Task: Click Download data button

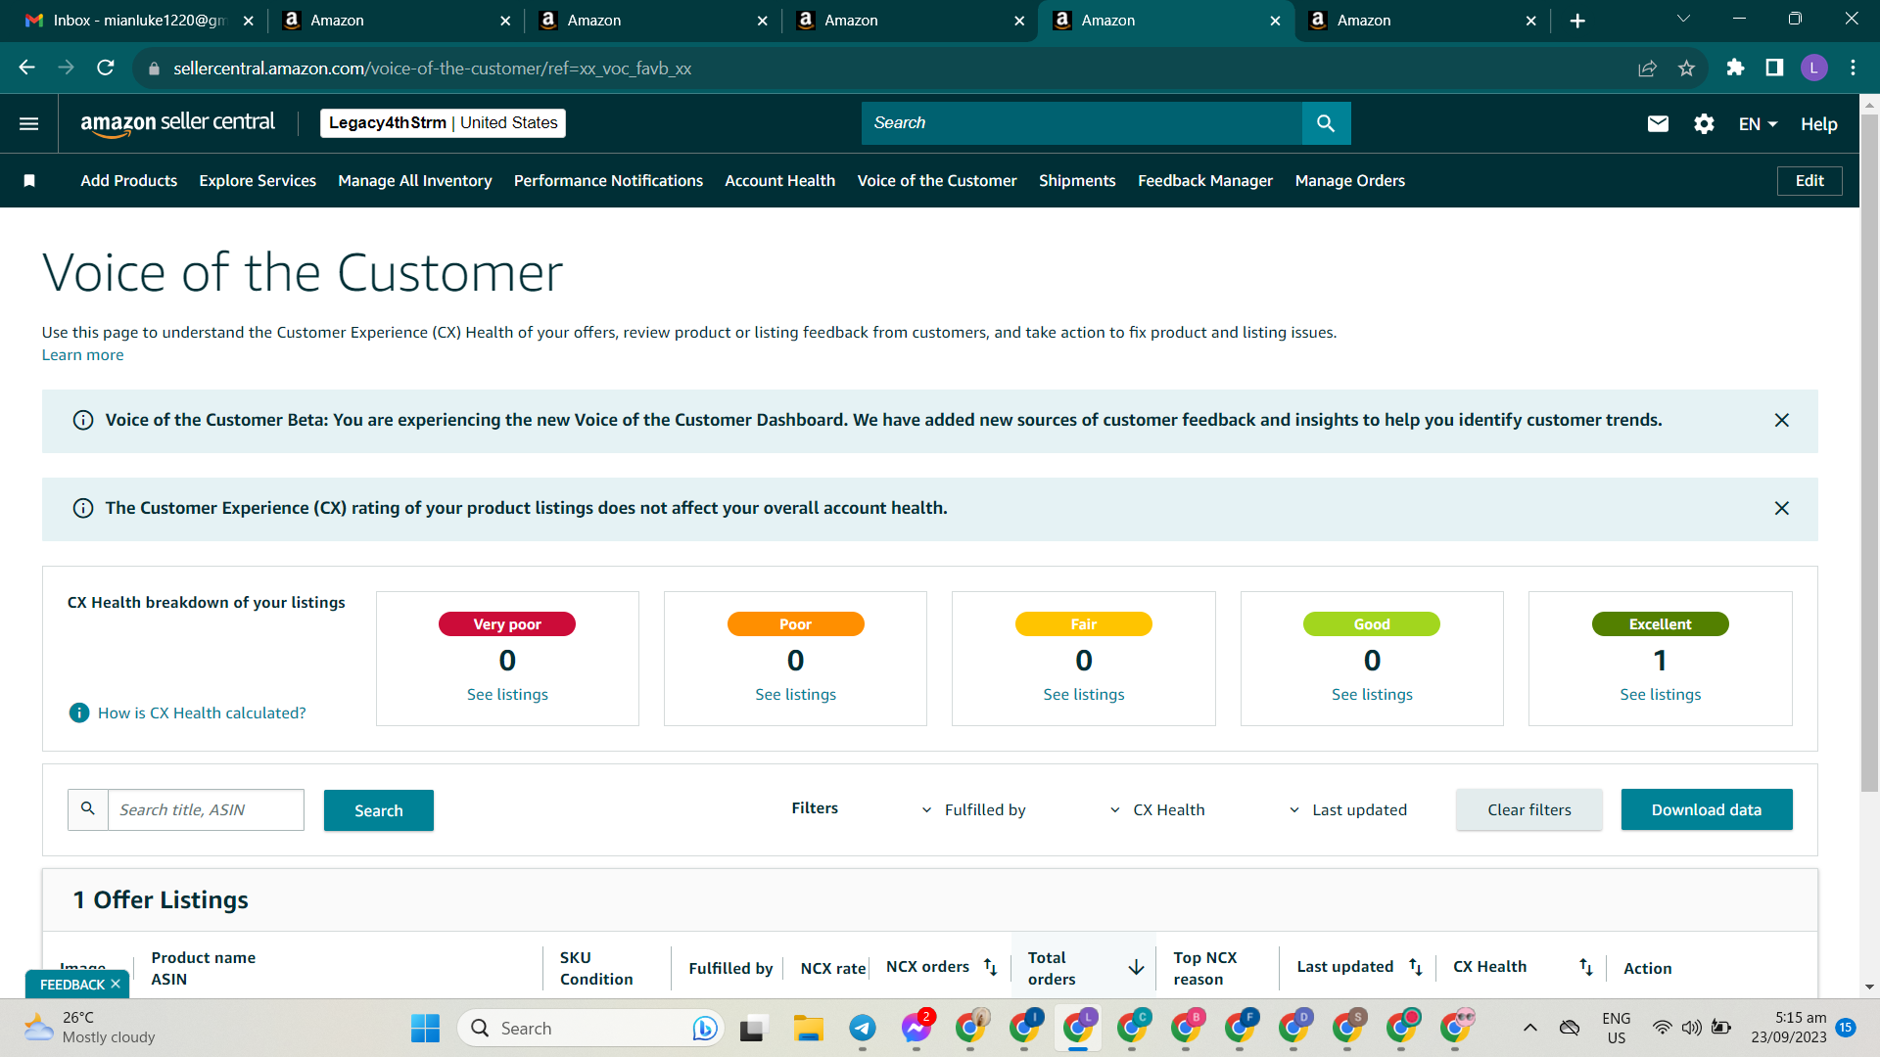Action: (x=1707, y=809)
